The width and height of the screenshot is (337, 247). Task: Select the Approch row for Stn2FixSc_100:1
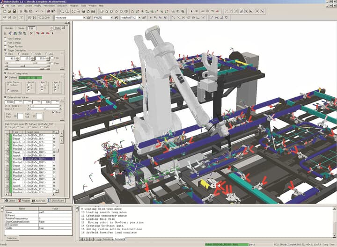(16, 156)
